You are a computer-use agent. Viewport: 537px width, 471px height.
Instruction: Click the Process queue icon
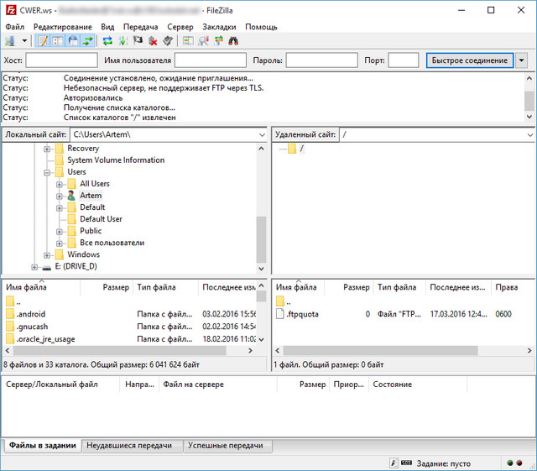[123, 40]
